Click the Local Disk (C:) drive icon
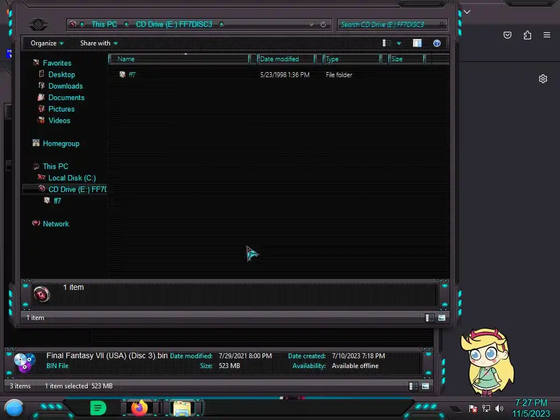This screenshot has width=560, height=420. [x=42, y=177]
